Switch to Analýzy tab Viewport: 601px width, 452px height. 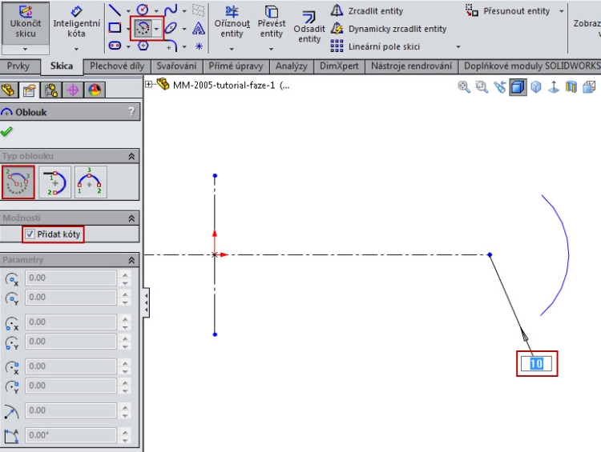292,66
